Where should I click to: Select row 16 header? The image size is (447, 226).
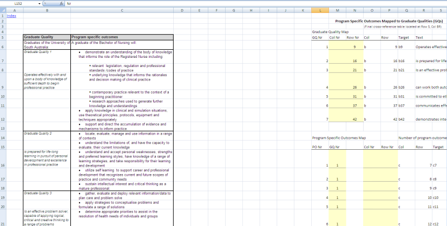point(3,159)
